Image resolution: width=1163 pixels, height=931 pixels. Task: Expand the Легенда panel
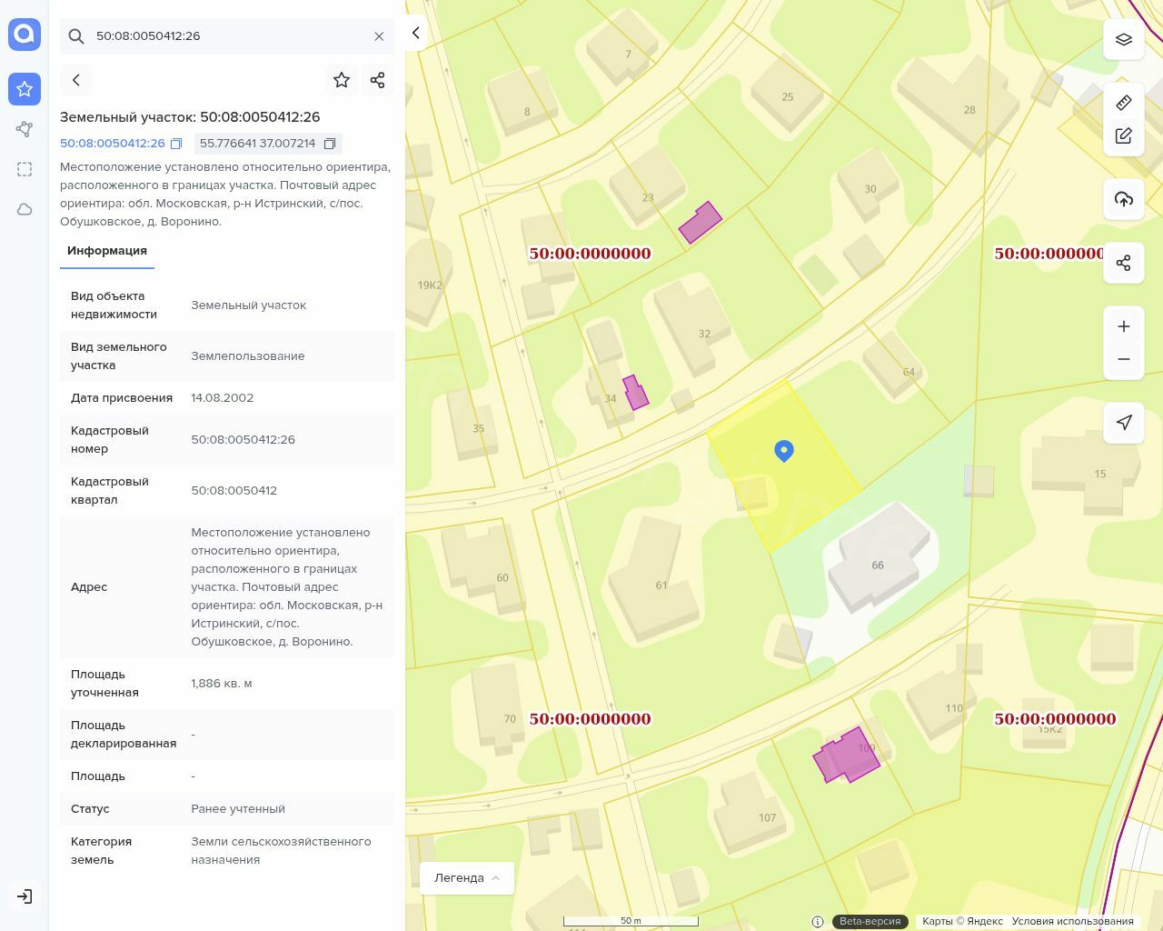click(467, 878)
